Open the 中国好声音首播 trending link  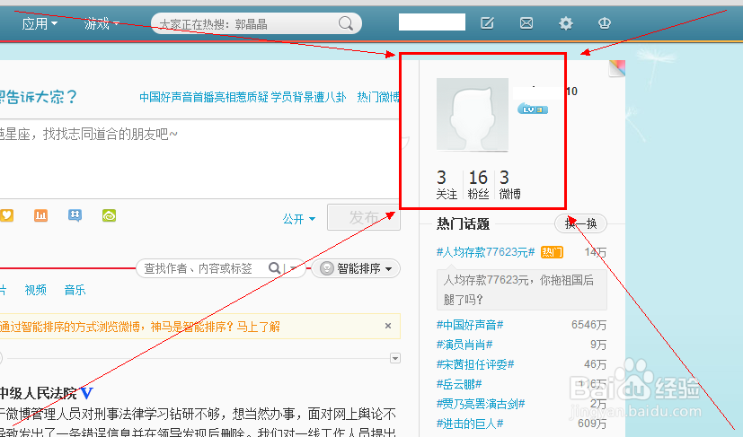[x=243, y=97]
